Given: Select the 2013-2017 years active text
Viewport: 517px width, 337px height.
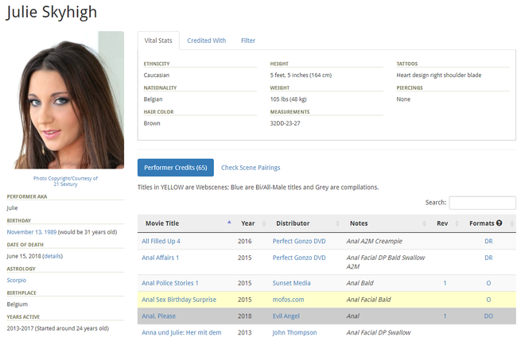Looking at the screenshot, I should (x=58, y=328).
